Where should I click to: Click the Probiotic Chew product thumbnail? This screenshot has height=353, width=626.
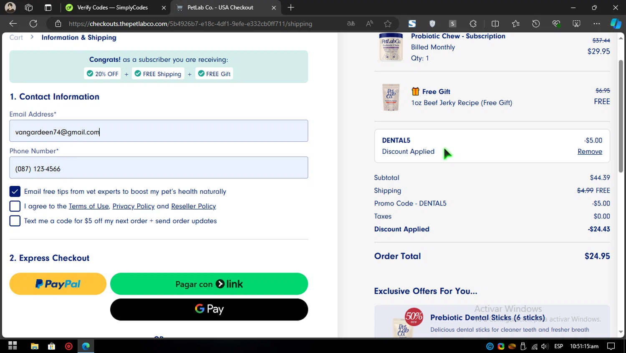pyautogui.click(x=391, y=47)
